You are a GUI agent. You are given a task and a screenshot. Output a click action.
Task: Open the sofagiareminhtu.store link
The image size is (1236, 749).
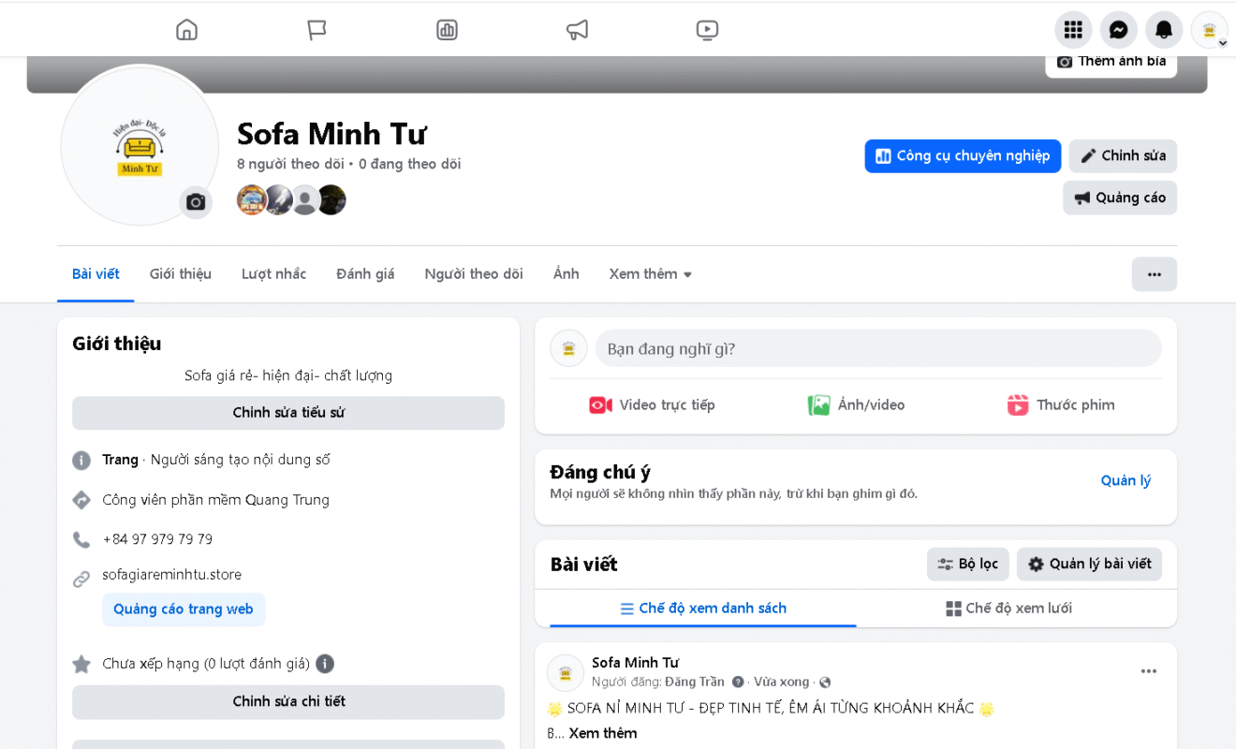(172, 575)
